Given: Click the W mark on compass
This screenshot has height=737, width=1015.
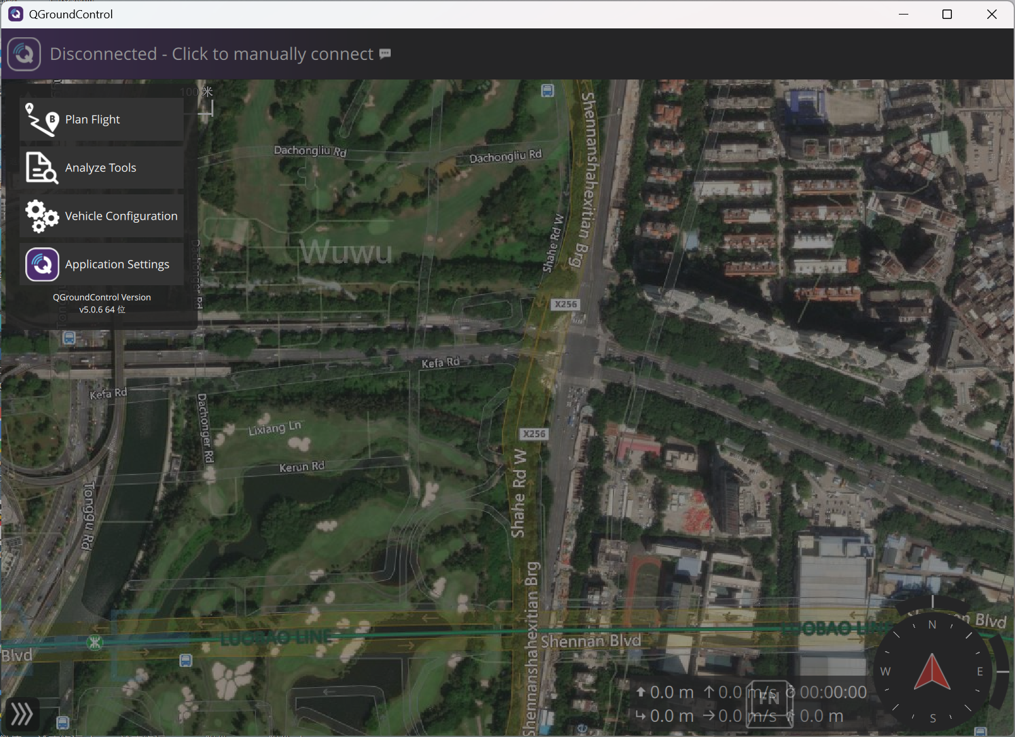Looking at the screenshot, I should (x=886, y=671).
